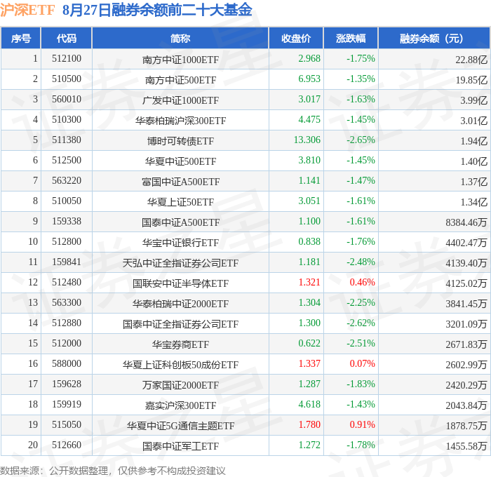This screenshot has height=477, width=491.
Task: Select red closing price 1.321
Action: pyautogui.click(x=309, y=283)
